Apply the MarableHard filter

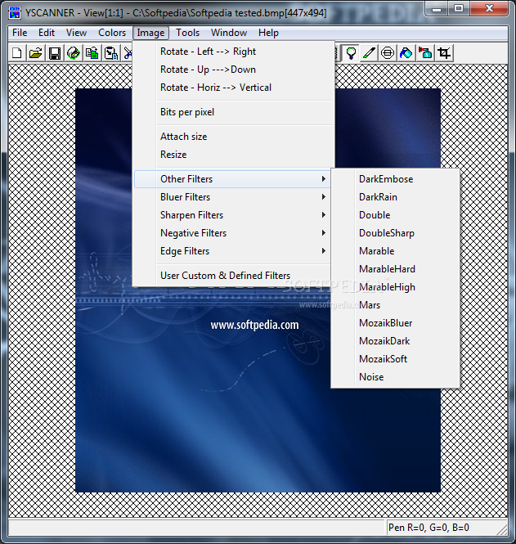pyautogui.click(x=395, y=269)
